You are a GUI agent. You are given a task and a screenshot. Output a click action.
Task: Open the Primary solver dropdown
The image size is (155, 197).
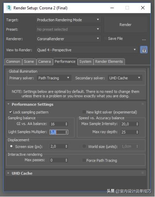pyautogui.click(x=54, y=78)
